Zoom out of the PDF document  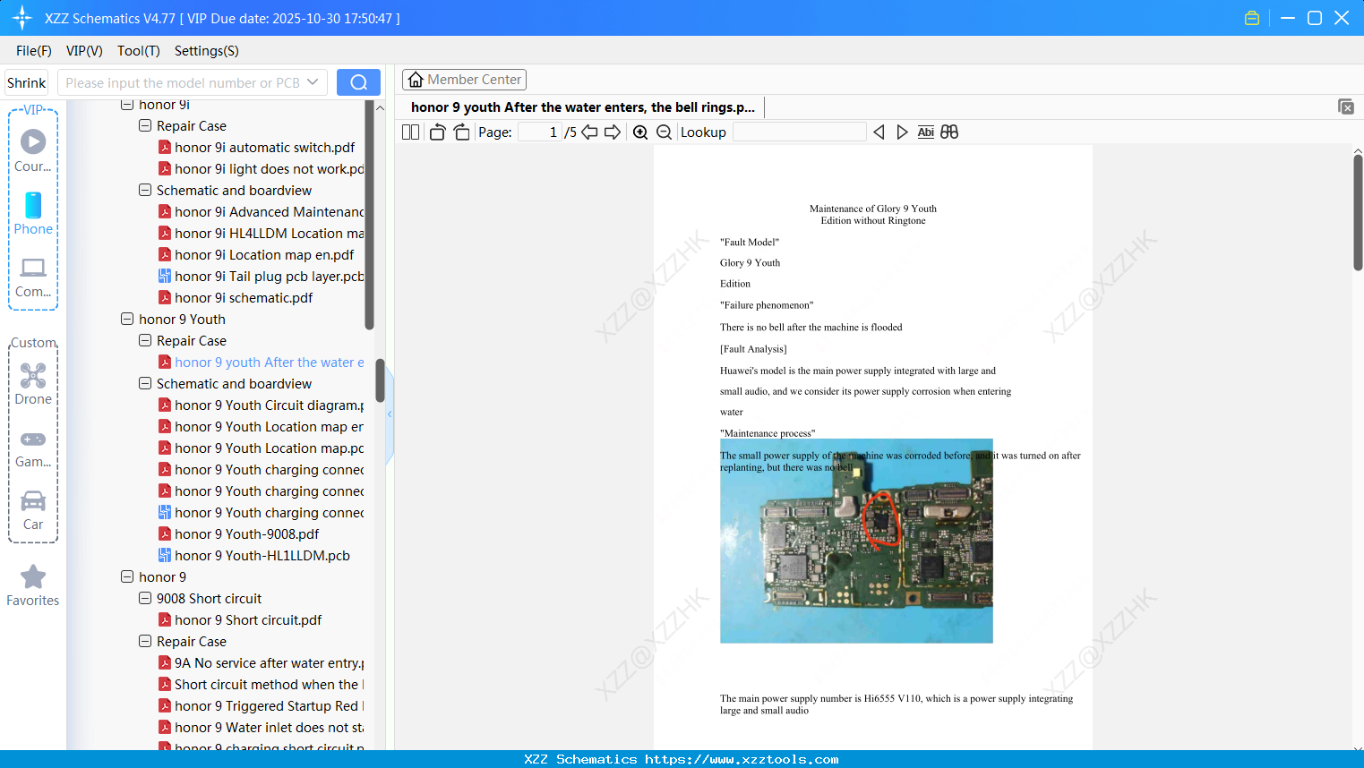664,132
